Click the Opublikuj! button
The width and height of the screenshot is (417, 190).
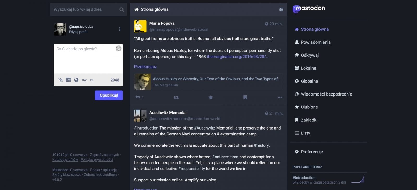pyautogui.click(x=109, y=95)
